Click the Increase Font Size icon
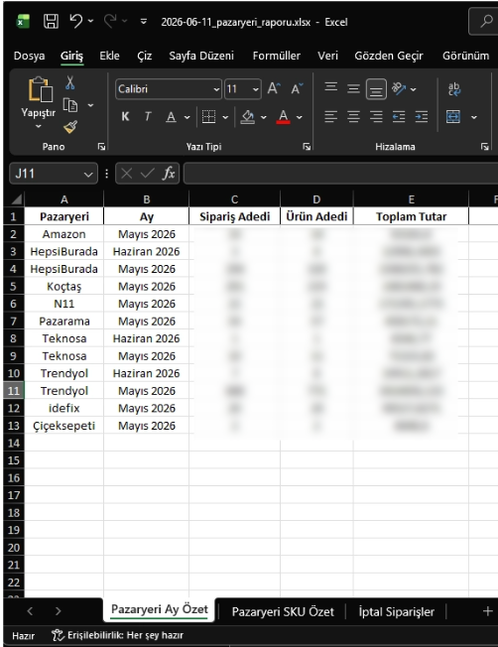The image size is (498, 647). (274, 88)
